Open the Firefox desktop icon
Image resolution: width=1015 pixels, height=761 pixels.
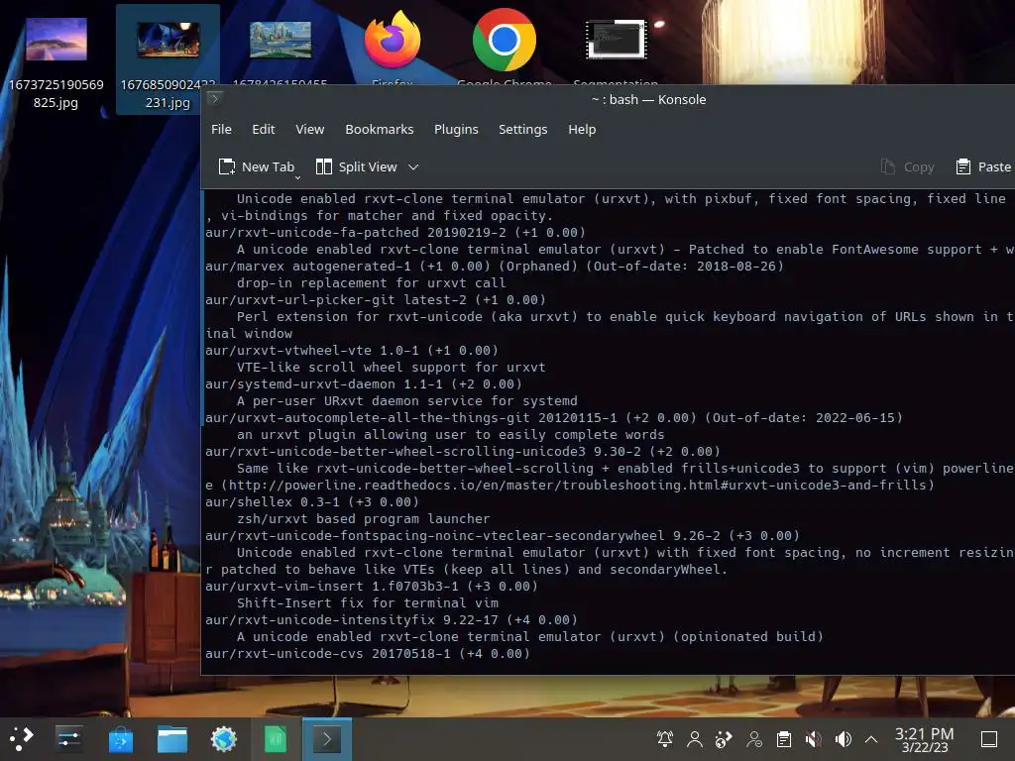(393, 40)
